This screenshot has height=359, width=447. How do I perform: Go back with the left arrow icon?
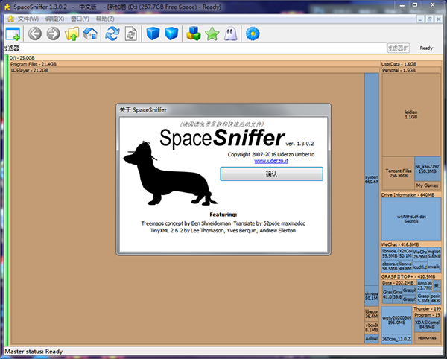[x=35, y=34]
